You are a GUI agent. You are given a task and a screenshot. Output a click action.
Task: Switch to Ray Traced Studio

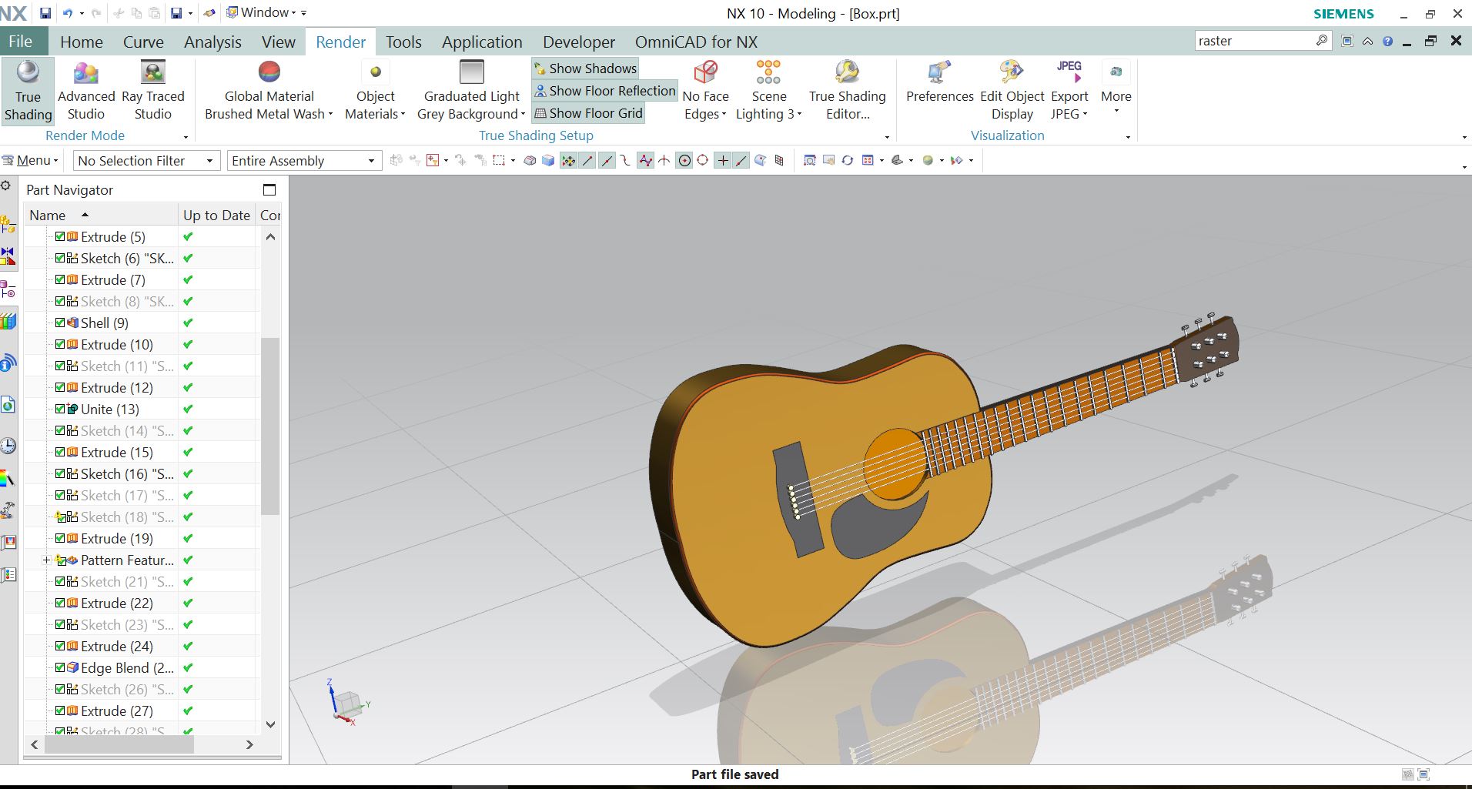click(153, 92)
